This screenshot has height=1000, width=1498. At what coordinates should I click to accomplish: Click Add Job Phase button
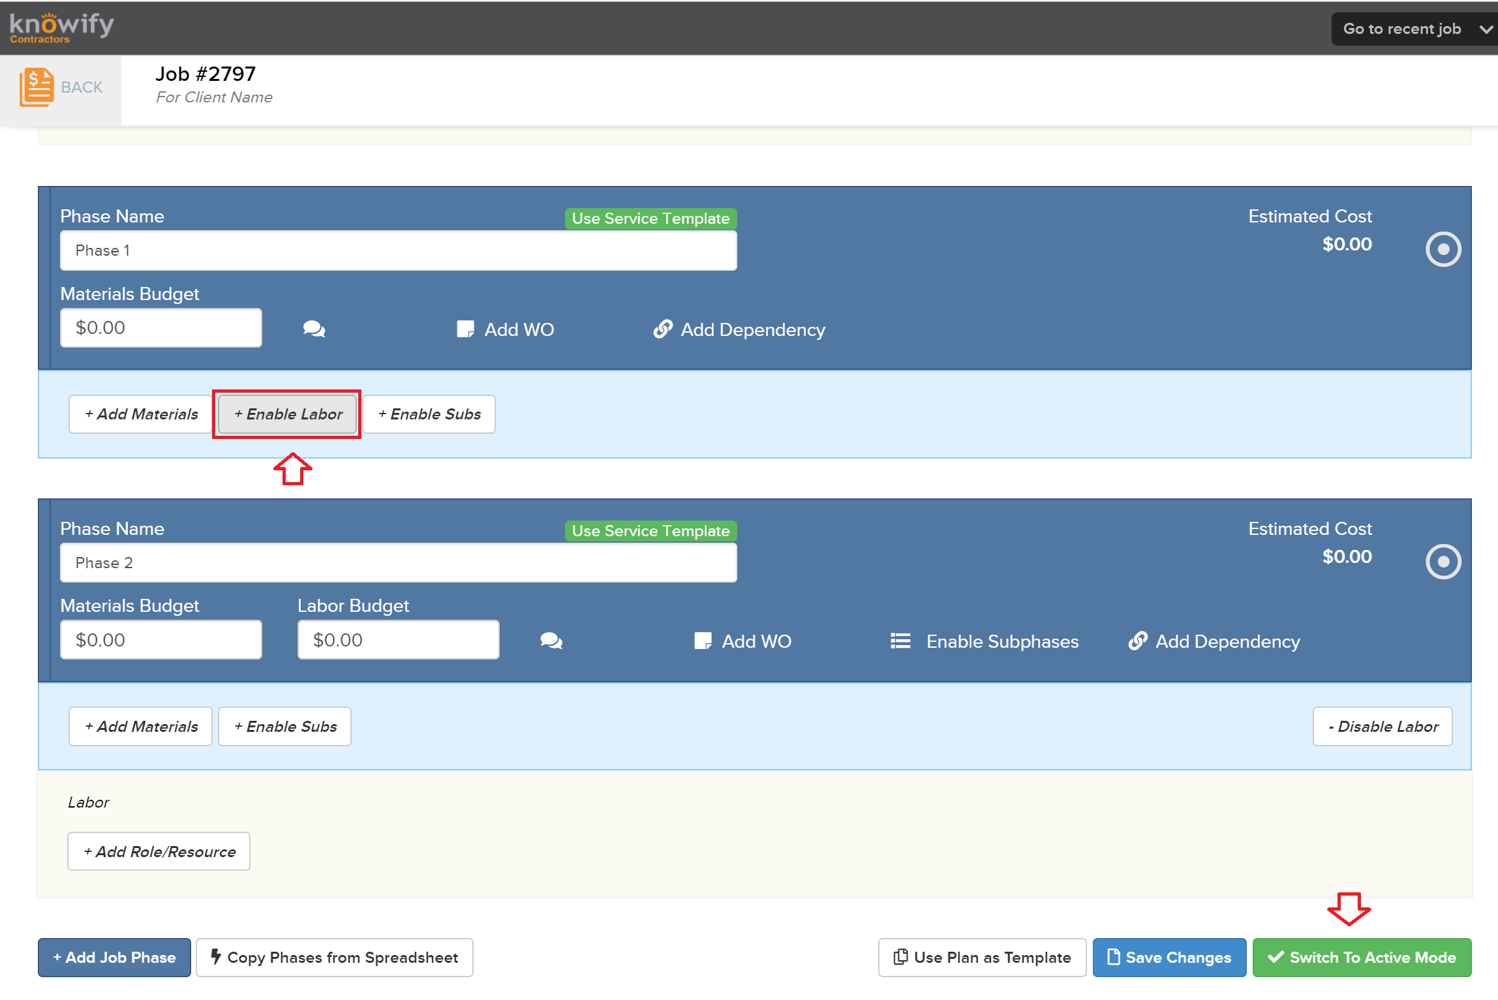114,958
